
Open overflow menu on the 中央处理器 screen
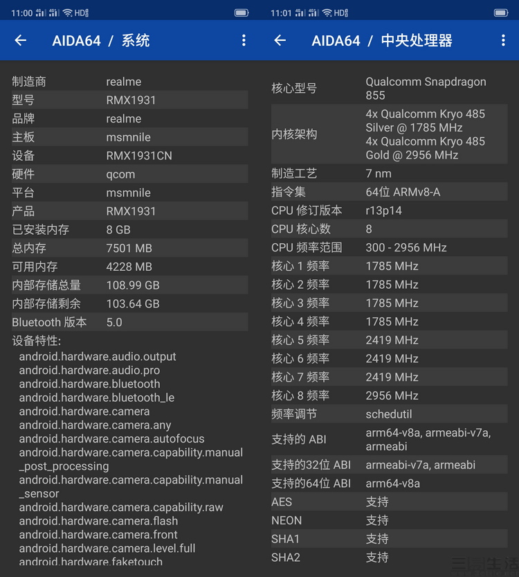click(503, 40)
